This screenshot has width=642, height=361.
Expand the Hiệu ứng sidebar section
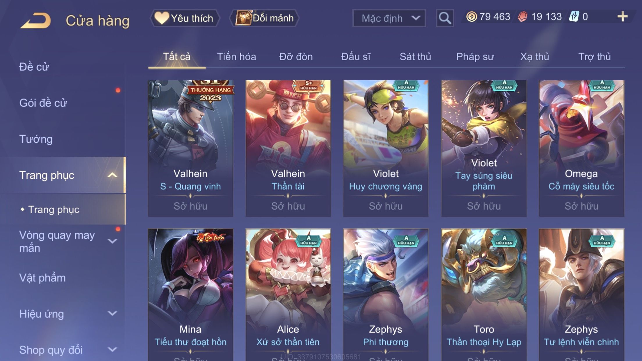click(x=112, y=314)
